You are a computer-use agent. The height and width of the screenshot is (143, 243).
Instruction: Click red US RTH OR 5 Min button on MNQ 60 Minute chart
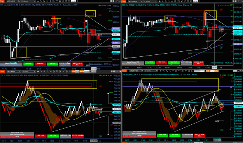(x=198, y=63)
